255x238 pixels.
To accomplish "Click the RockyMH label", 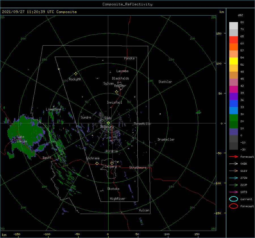I will click(75, 79).
